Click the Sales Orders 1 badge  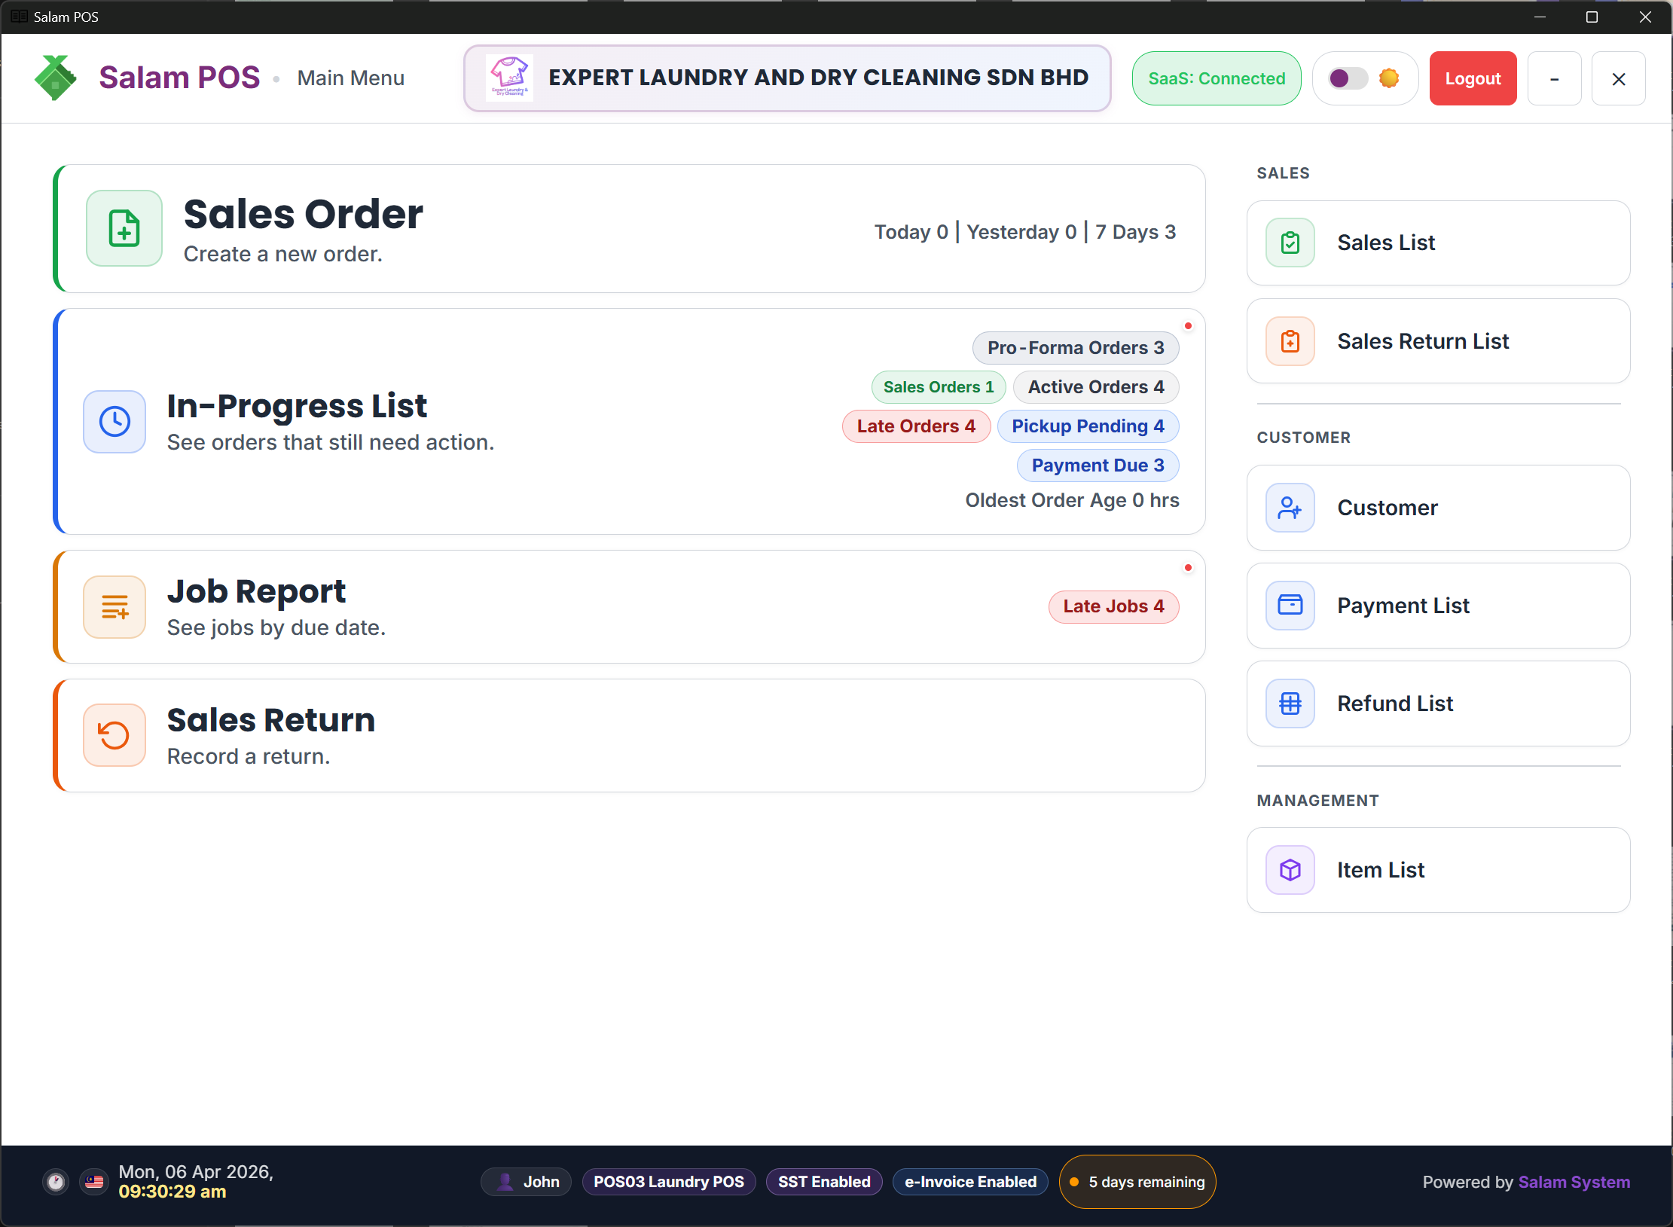click(x=939, y=387)
